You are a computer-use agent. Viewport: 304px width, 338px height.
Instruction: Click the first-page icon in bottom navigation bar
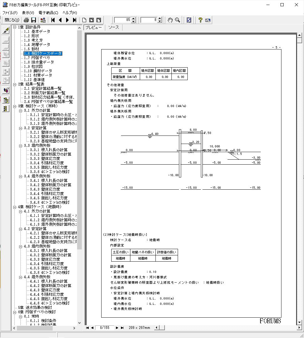pos(87,328)
